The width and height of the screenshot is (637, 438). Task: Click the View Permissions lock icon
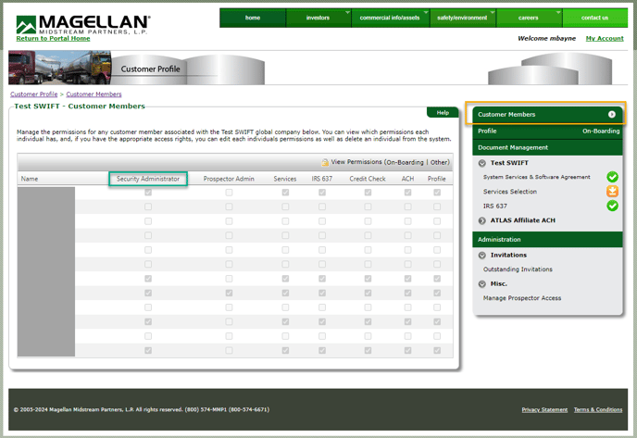(x=325, y=162)
